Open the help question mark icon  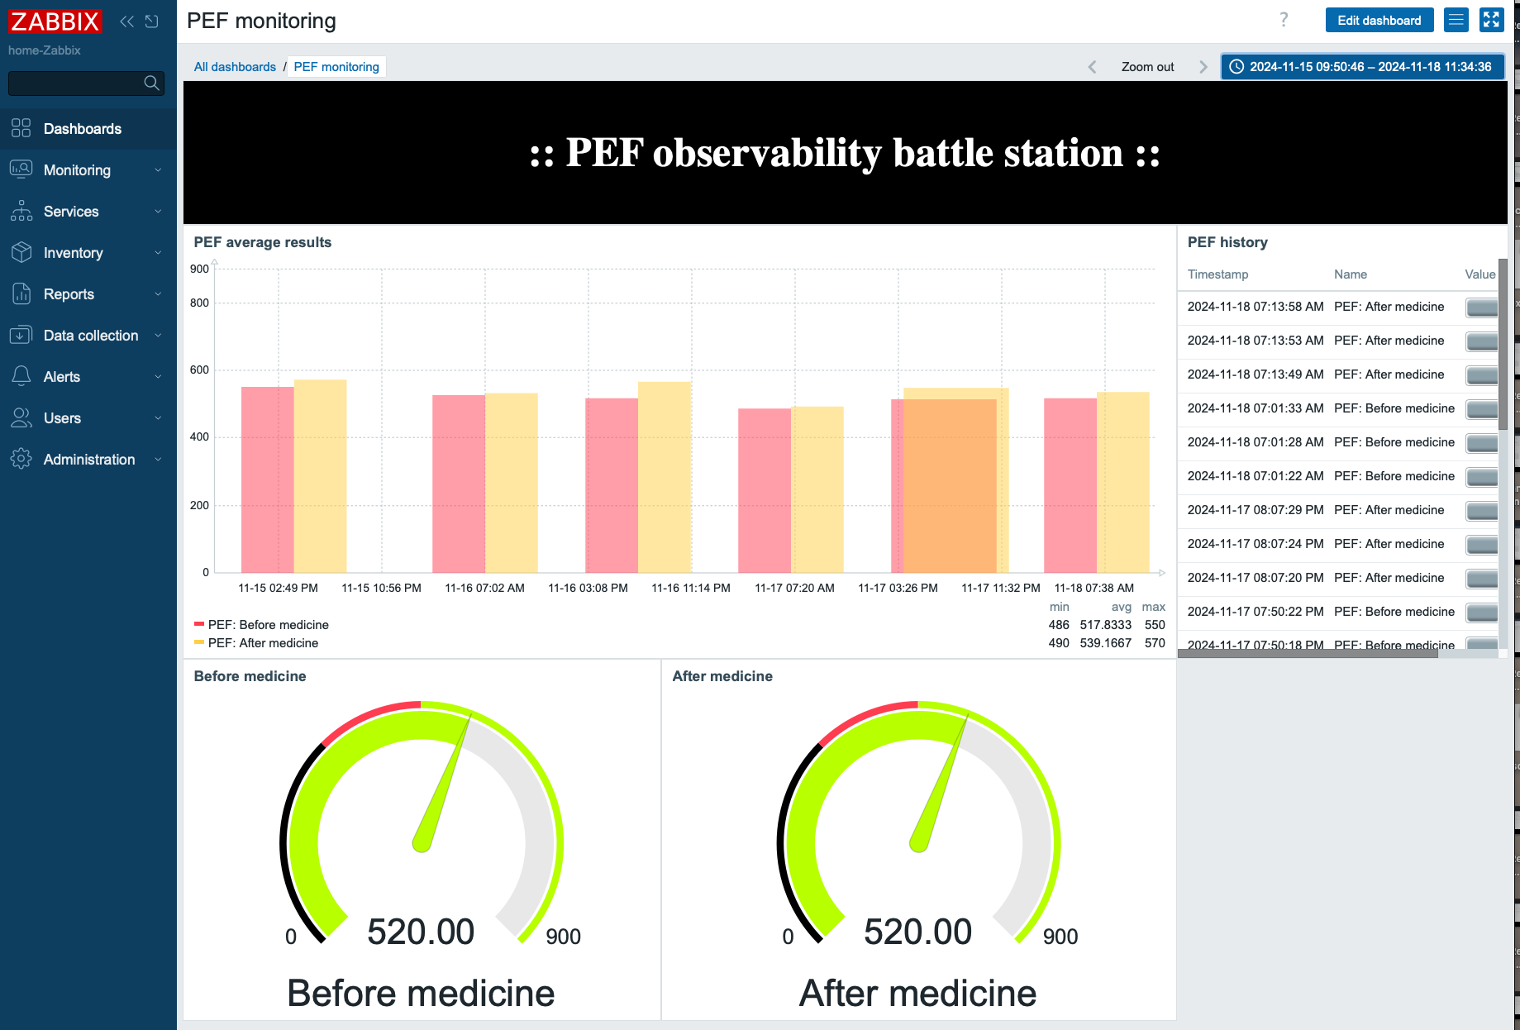pos(1283,20)
